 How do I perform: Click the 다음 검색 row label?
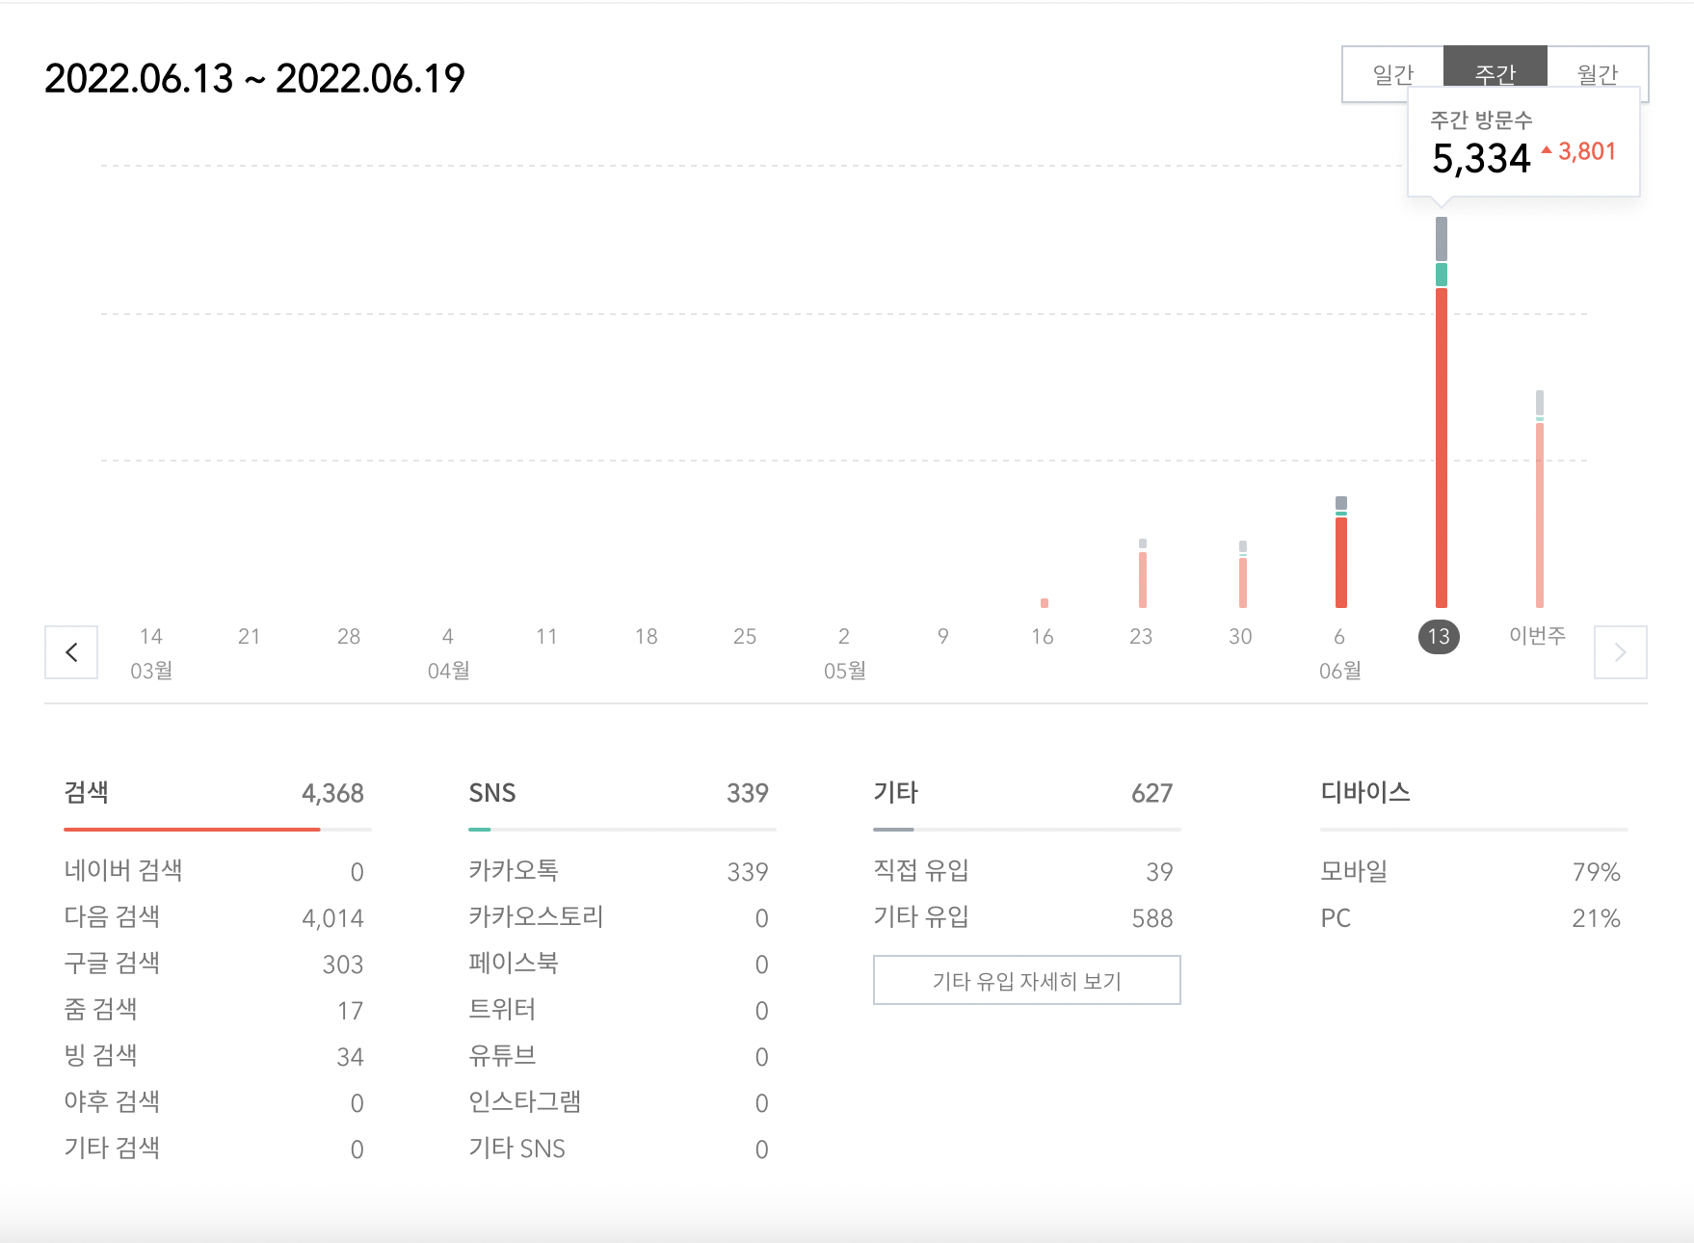point(112,916)
